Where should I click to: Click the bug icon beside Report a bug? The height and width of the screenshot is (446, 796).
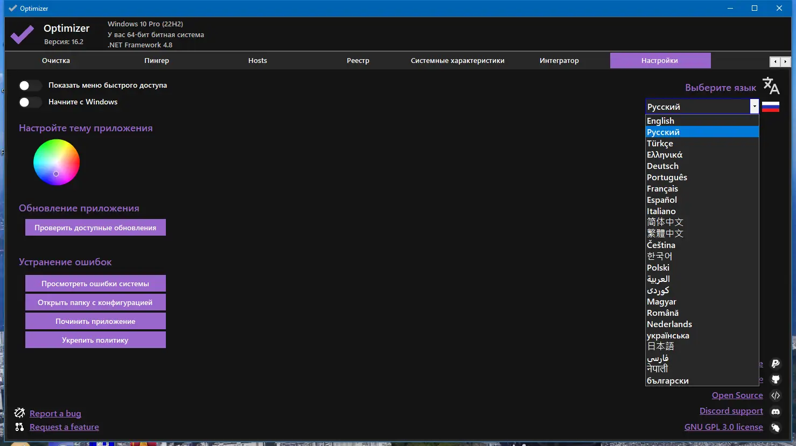[19, 413]
